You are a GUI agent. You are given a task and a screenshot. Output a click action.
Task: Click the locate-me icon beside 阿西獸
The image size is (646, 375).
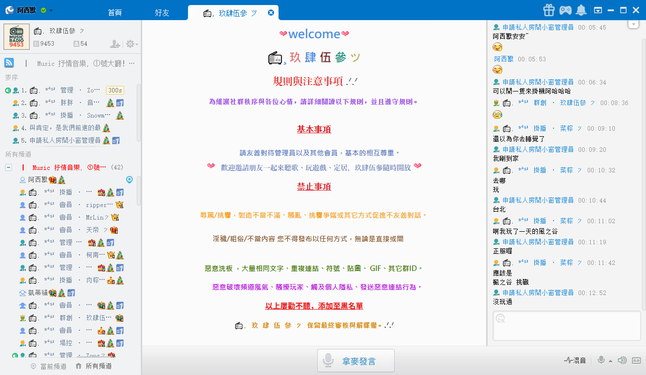point(129,179)
